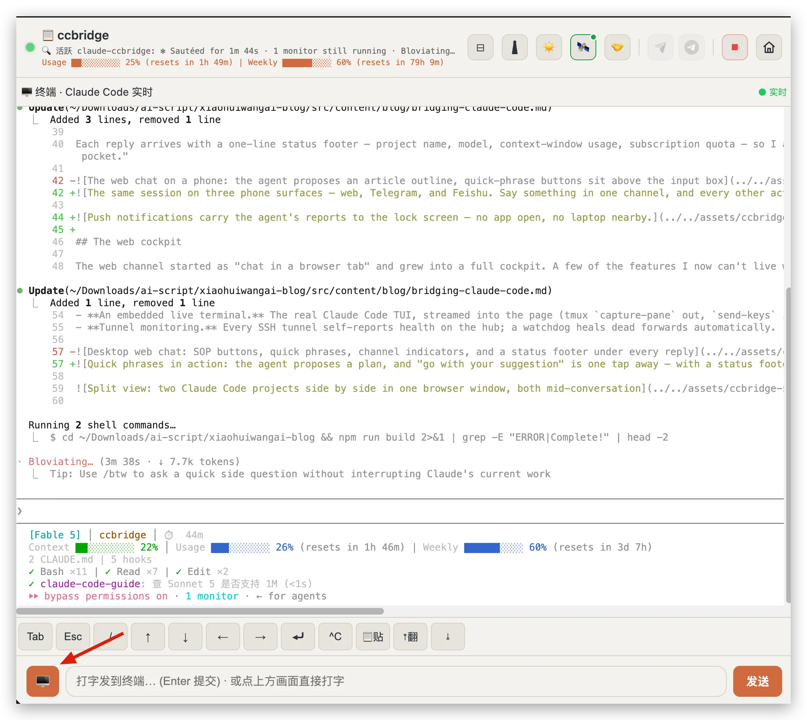Click the "Tip: Use /btw" line
Viewport: 807px width, 720px height.
tap(300, 474)
